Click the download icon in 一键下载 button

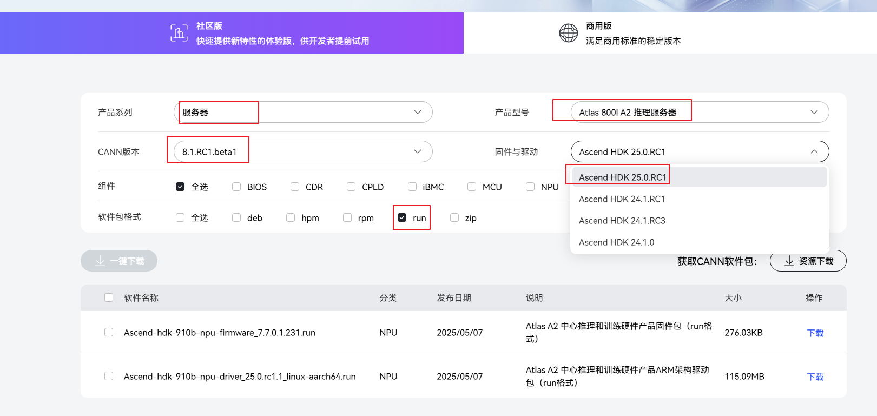(100, 261)
